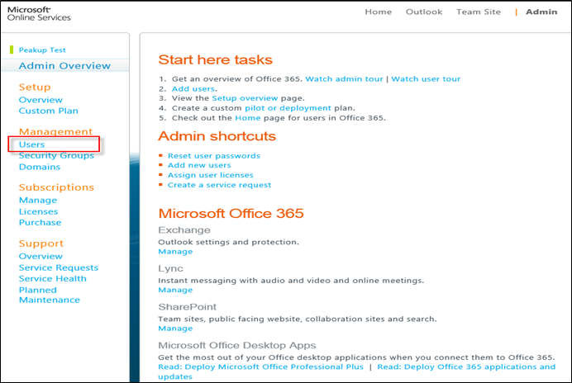Open Licenses under Subscriptions

tap(38, 212)
